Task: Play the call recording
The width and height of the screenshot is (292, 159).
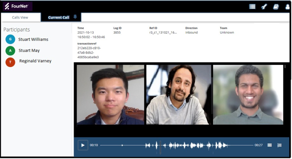Action: tap(83, 145)
